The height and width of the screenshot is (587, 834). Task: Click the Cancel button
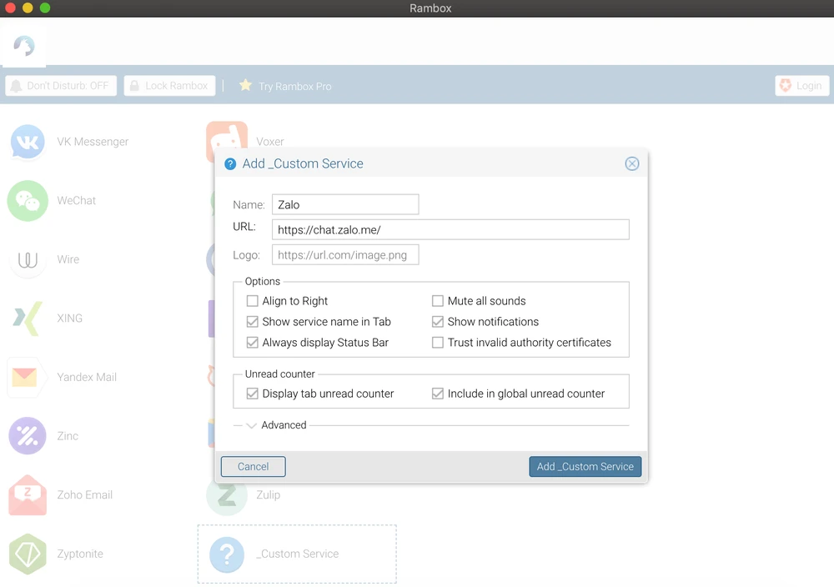pyautogui.click(x=253, y=467)
